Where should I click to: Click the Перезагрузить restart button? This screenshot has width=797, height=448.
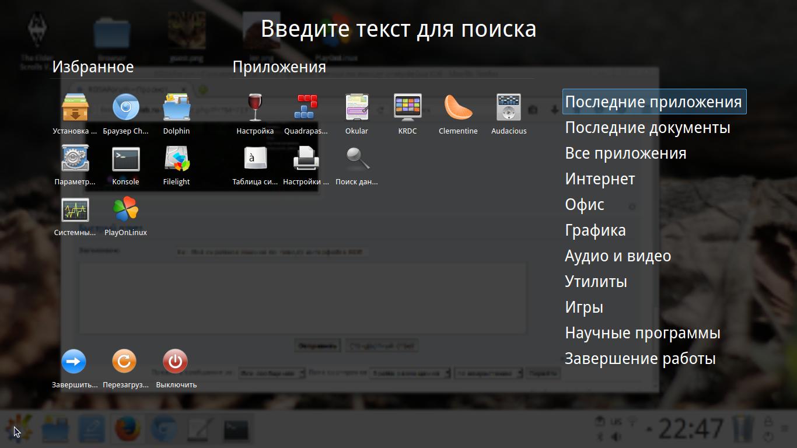point(125,368)
